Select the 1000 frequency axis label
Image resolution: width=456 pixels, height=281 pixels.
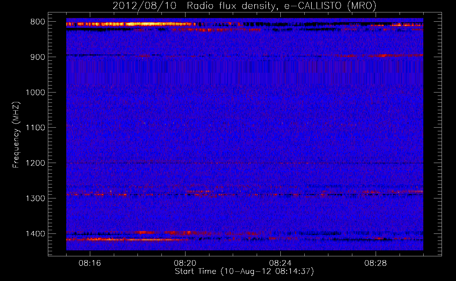(35, 92)
